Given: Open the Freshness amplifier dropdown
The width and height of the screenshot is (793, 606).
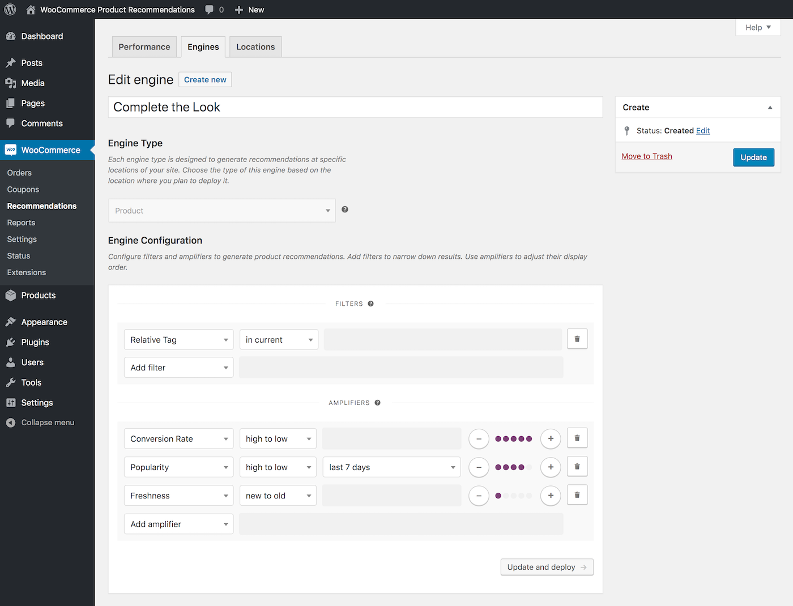Looking at the screenshot, I should (178, 496).
